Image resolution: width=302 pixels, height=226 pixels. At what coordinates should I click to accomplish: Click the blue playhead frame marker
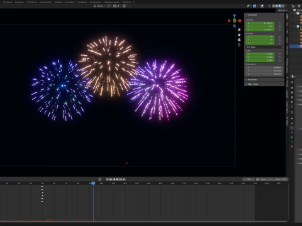pos(93,183)
